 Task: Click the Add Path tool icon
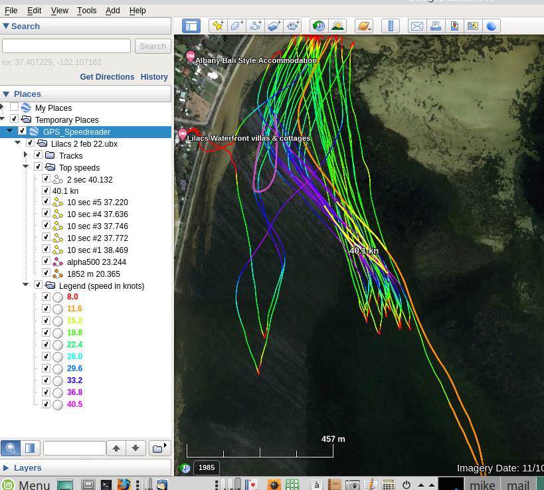[x=255, y=26]
